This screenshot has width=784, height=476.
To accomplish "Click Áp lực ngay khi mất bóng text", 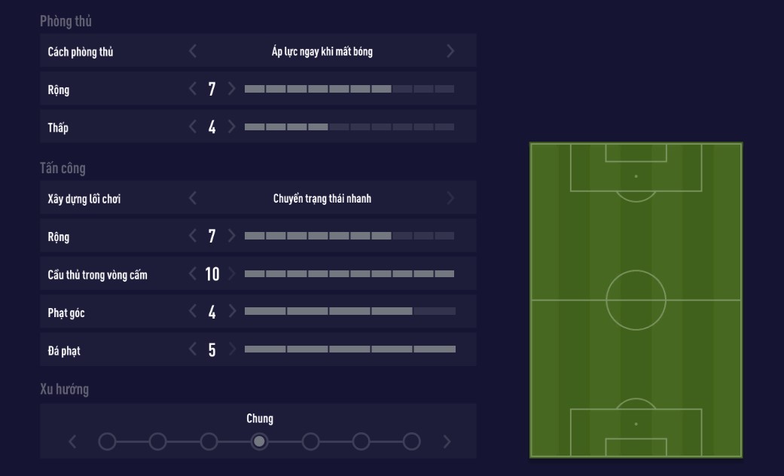I will [x=322, y=50].
